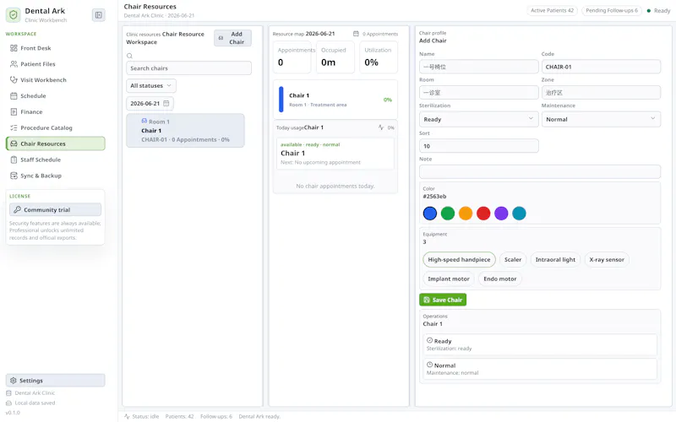The width and height of the screenshot is (676, 422).
Task: Click the Pending Follow-ups 6 pill
Action: (611, 10)
